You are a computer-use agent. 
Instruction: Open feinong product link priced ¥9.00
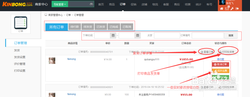click(x=71, y=94)
